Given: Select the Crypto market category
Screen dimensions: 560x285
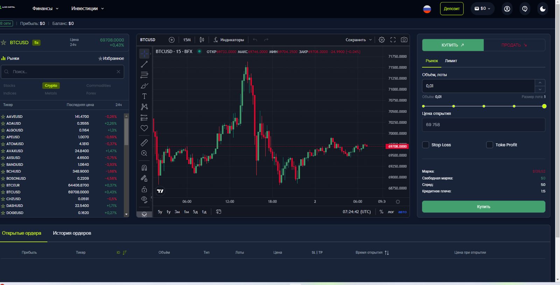Looking at the screenshot, I should (51, 86).
